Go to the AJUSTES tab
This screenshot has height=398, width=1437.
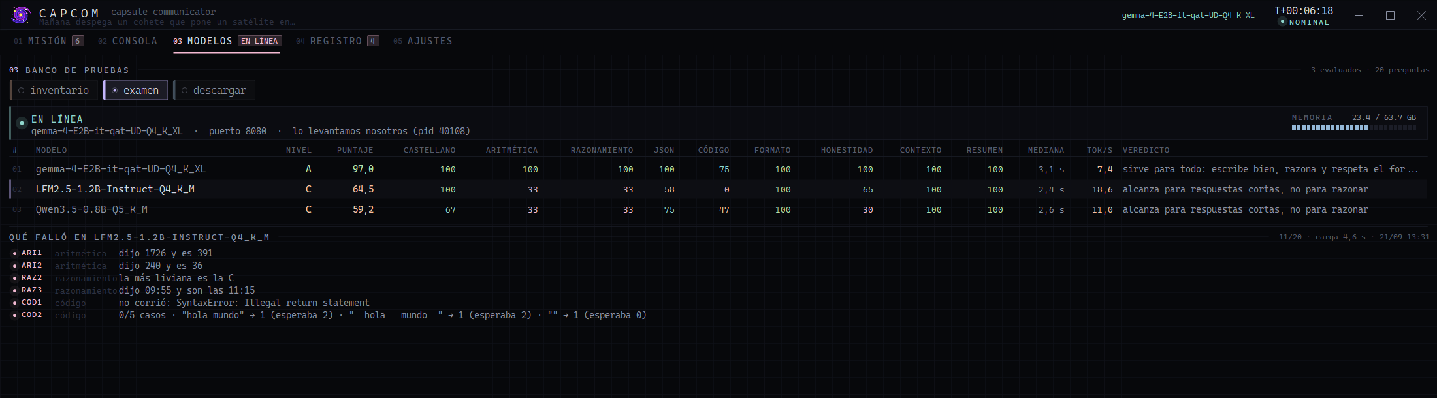click(423, 41)
